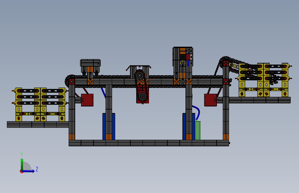Select the red motor box on the left side
The width and height of the screenshot is (299, 193).
coord(87,100)
